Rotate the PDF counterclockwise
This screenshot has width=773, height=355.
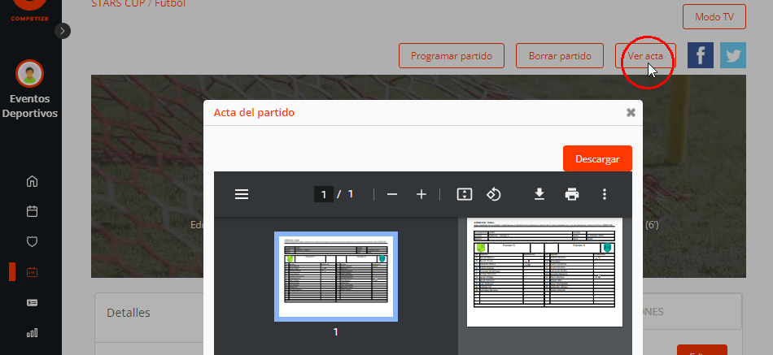(493, 194)
